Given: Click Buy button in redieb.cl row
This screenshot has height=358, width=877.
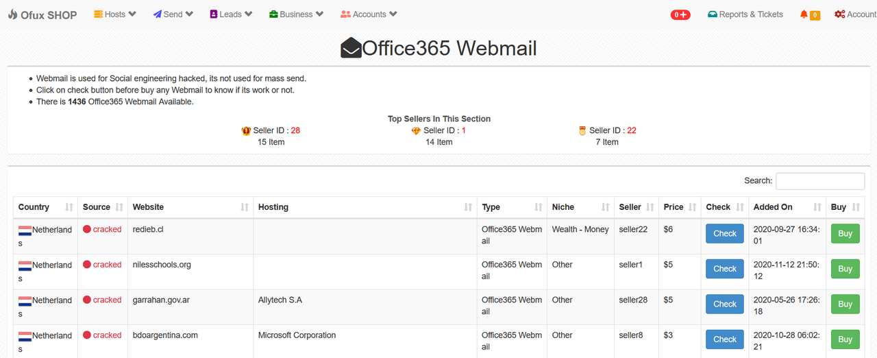Looking at the screenshot, I should tap(845, 233).
